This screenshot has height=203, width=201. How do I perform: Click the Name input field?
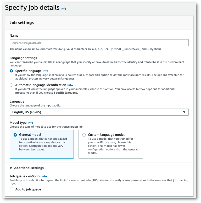coord(99,43)
